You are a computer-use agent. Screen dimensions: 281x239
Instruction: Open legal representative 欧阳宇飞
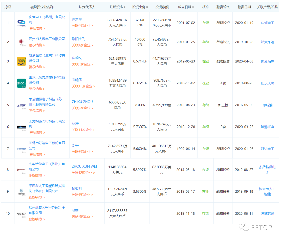[x=79, y=39]
